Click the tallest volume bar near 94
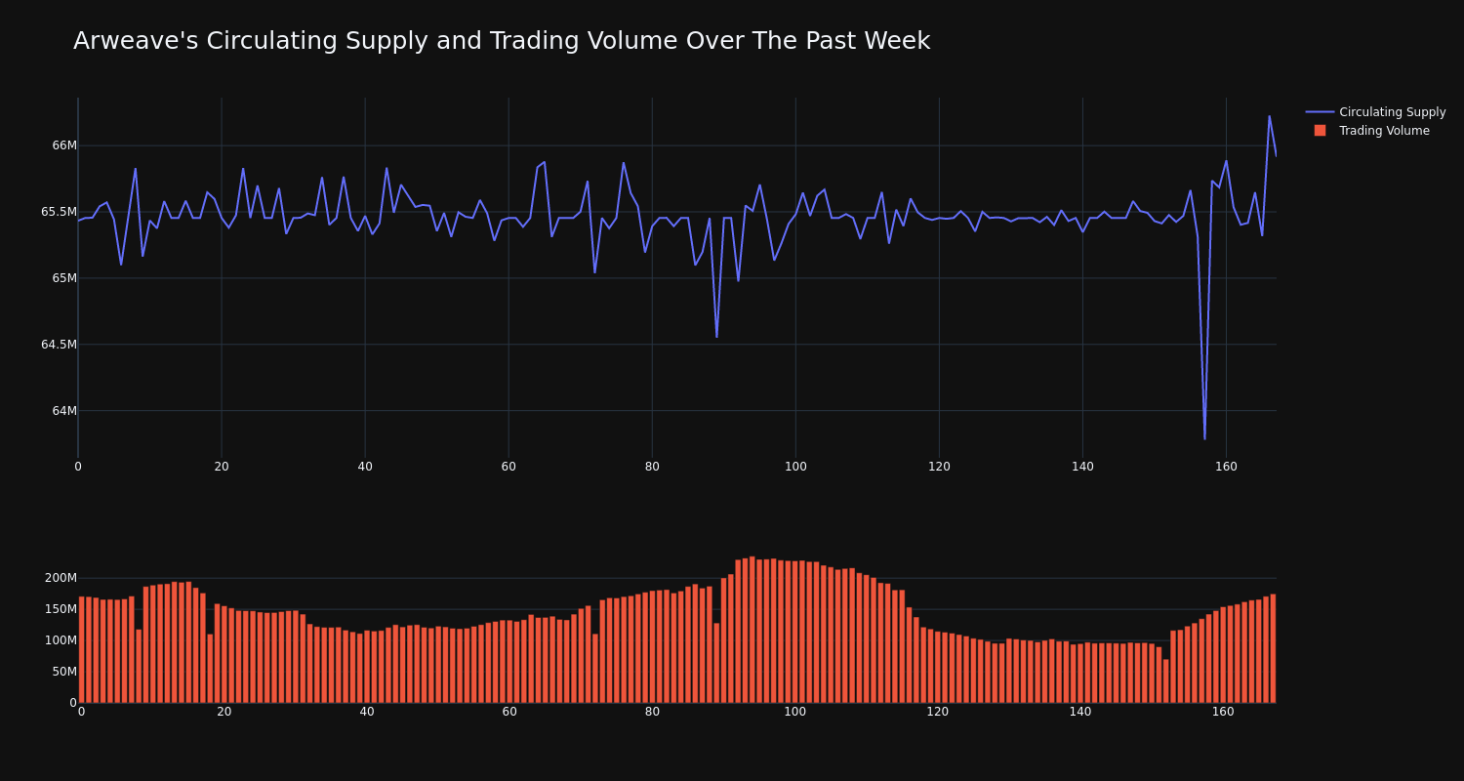 752,630
